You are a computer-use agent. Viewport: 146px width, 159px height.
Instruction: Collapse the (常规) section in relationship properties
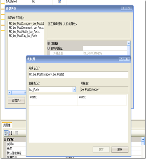point(48,44)
